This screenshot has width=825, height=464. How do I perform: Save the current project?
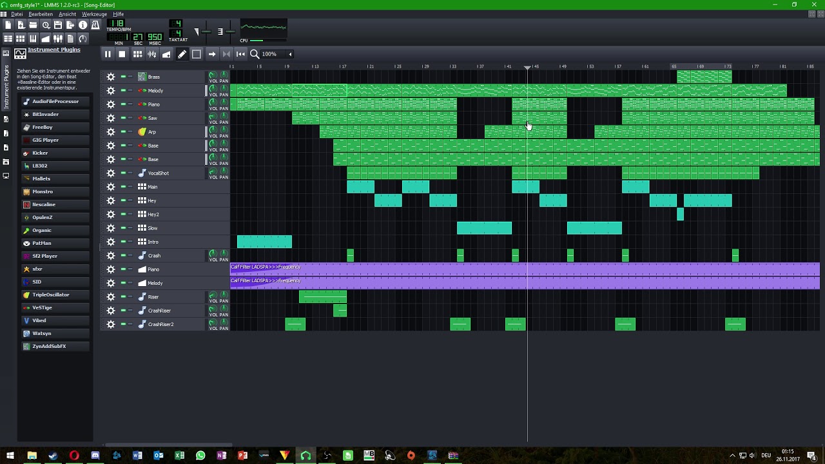(x=58, y=25)
